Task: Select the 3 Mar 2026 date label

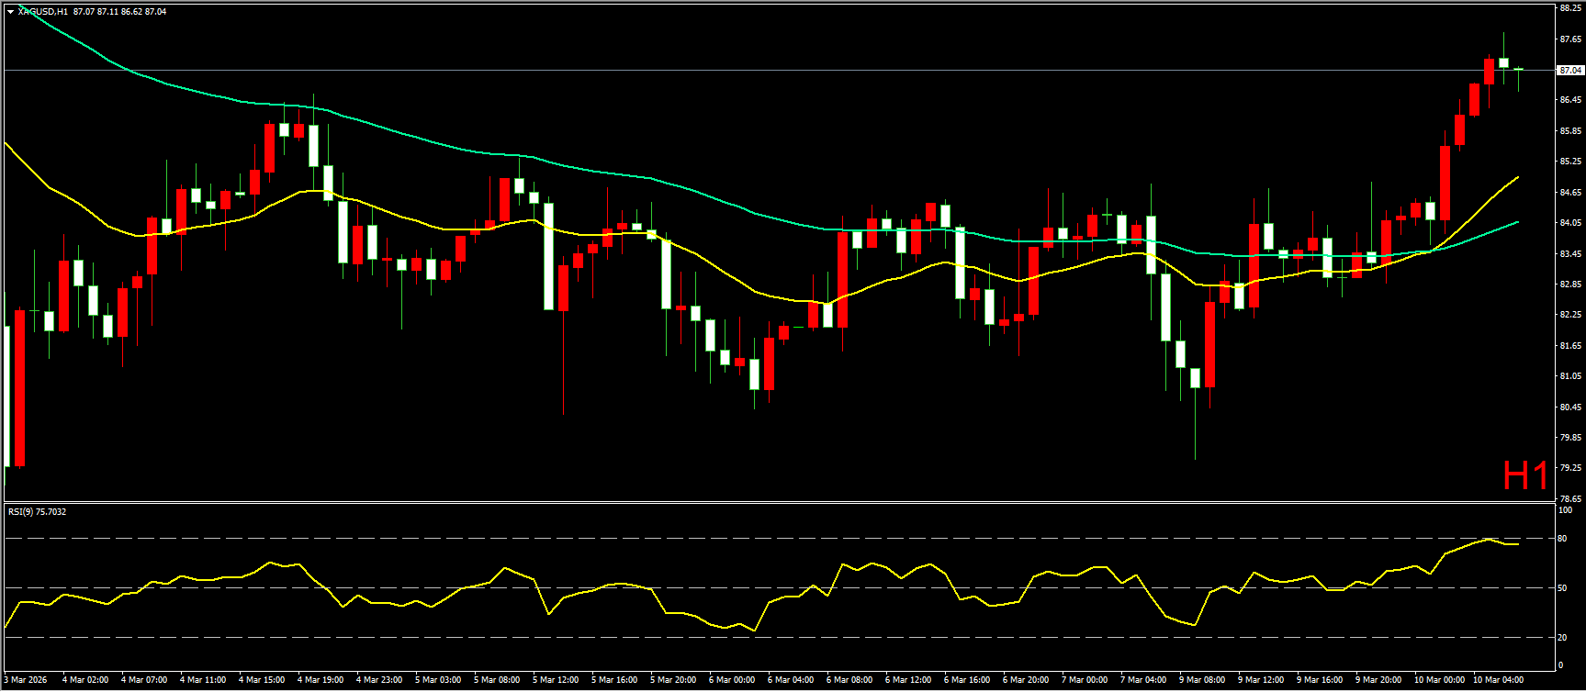Action: click(x=26, y=680)
